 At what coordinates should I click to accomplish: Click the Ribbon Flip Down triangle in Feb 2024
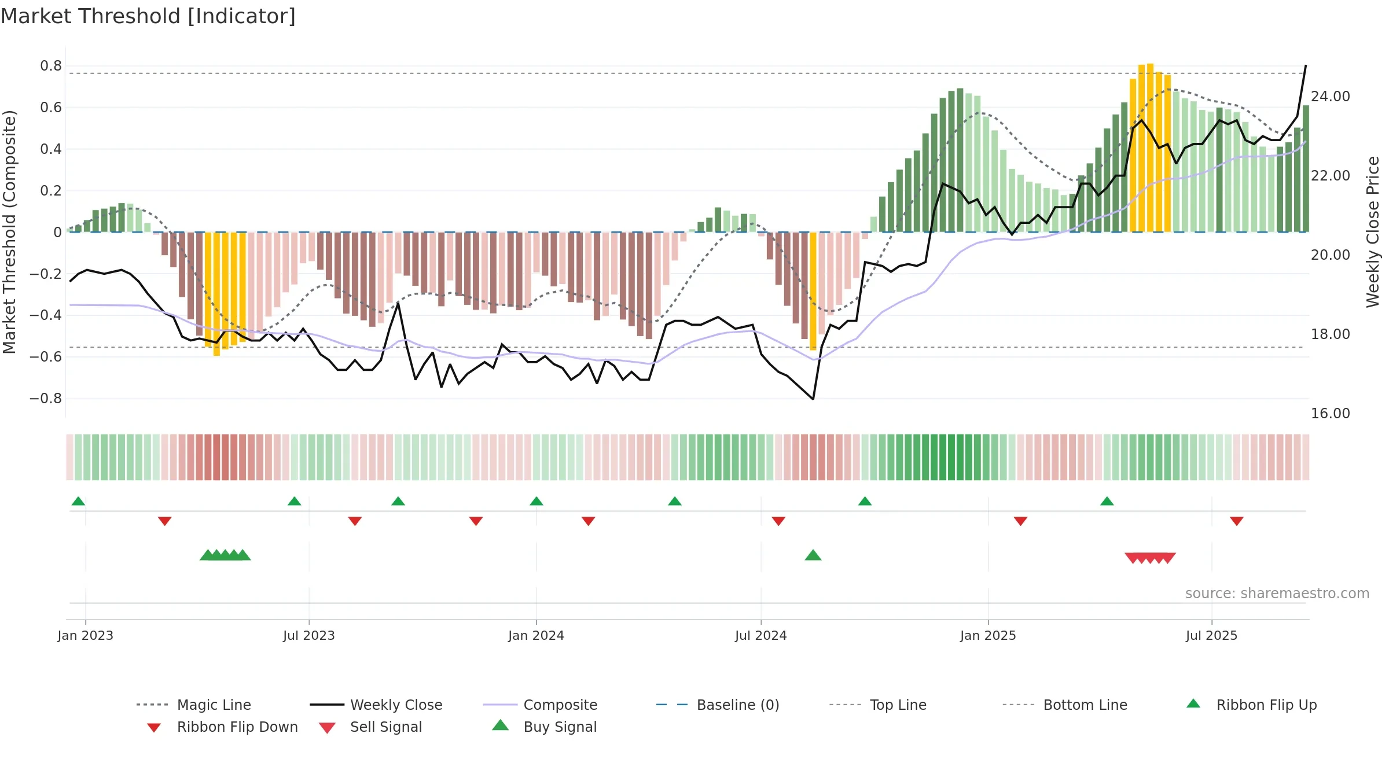589,521
